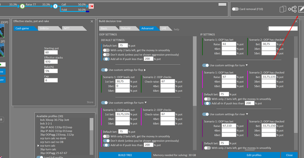The image size is (304, 158).
Task: Collapse IP custom settings for river arrow
Action: click(x=247, y=114)
